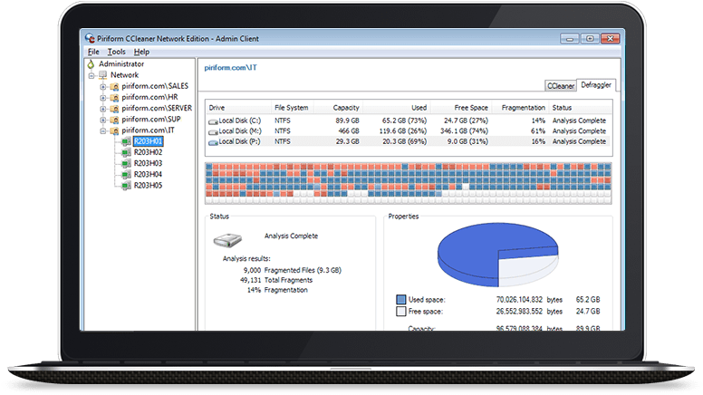
Task: Open the File menu
Action: tap(93, 52)
